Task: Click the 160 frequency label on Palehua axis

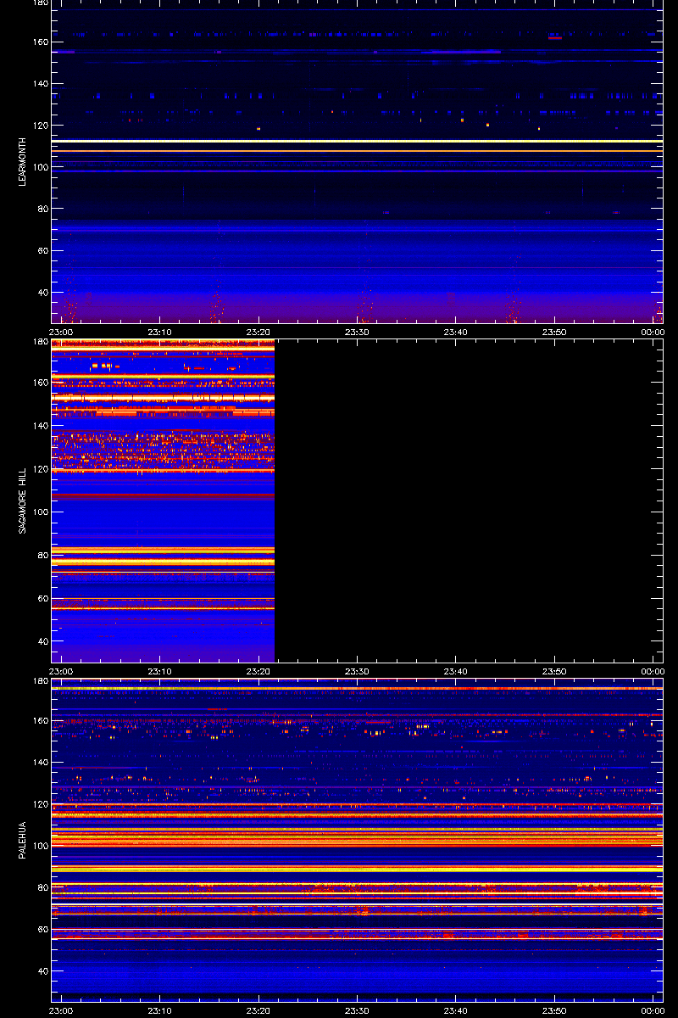Action: pos(41,721)
